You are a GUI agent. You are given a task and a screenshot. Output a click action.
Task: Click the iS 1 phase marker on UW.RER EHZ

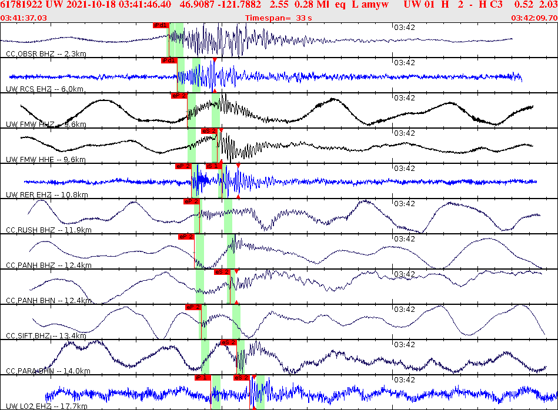click(x=213, y=166)
